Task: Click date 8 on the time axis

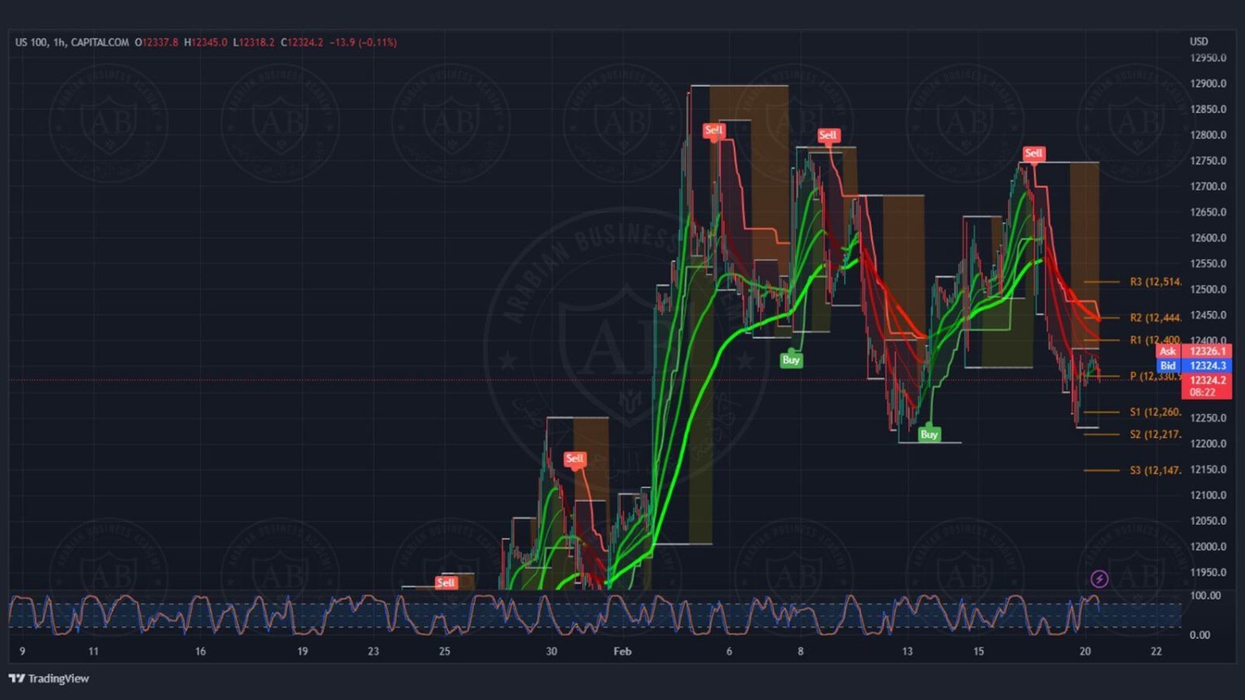Action: coord(800,652)
